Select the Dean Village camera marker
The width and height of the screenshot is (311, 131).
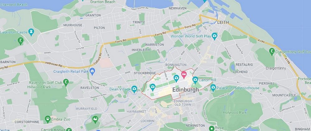pyautogui.click(x=134, y=89)
